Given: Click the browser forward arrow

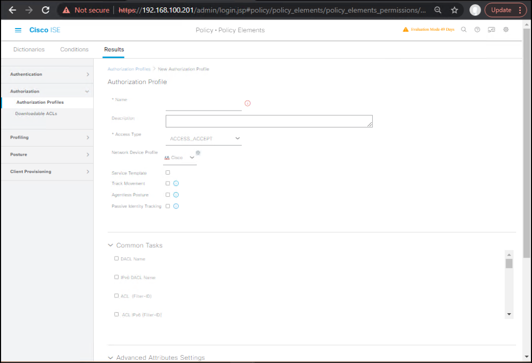Looking at the screenshot, I should coord(29,10).
